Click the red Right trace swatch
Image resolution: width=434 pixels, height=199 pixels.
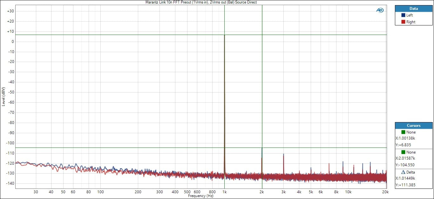point(403,22)
